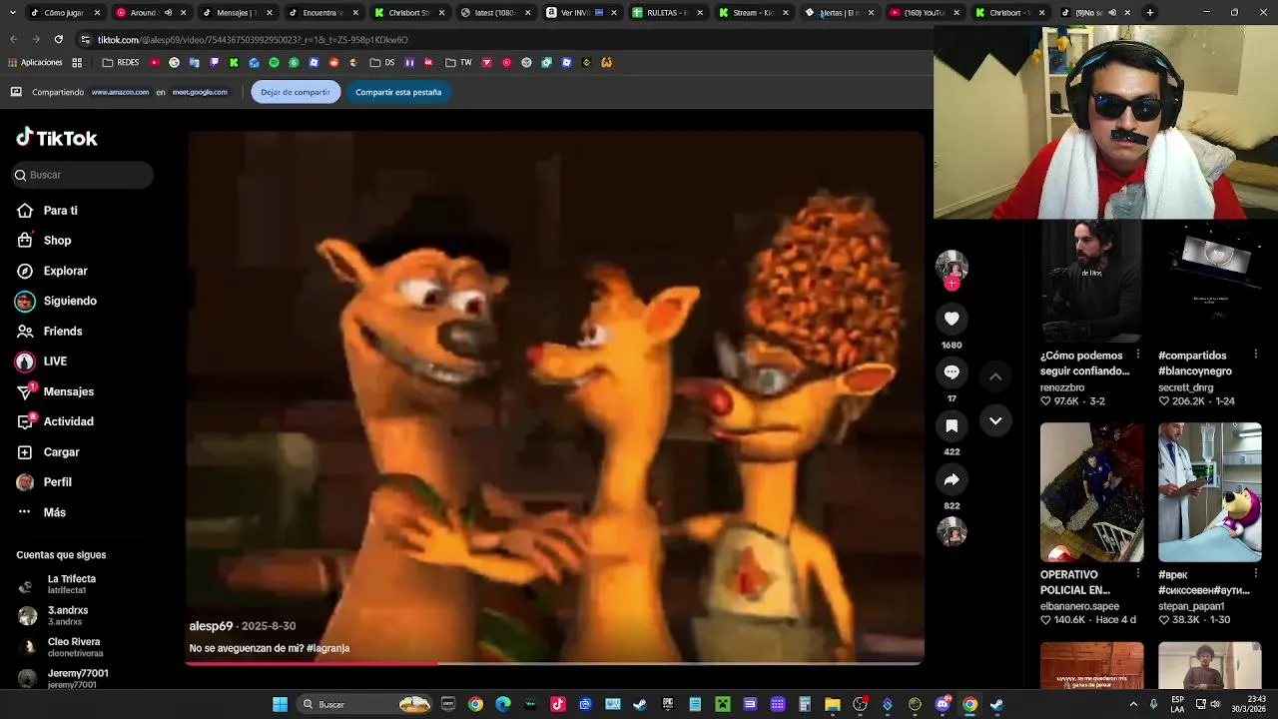Screen dimensions: 1278x719
Task: Save the video with the bookmark icon
Action: pos(952,426)
